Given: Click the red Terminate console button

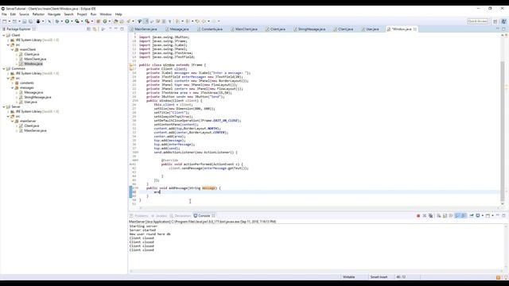Looking at the screenshot, I should pyautogui.click(x=418, y=215).
